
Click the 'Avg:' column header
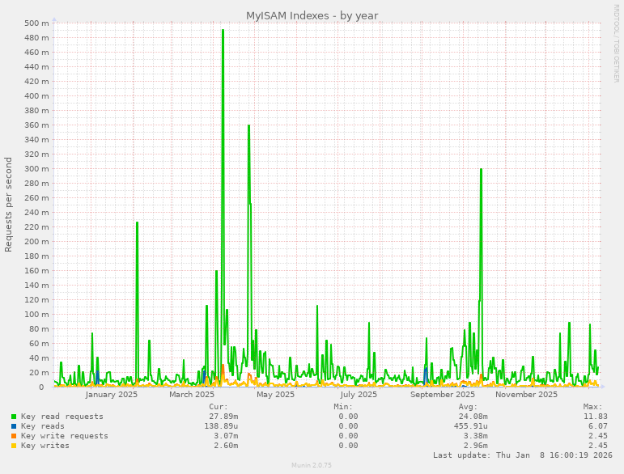point(468,407)
